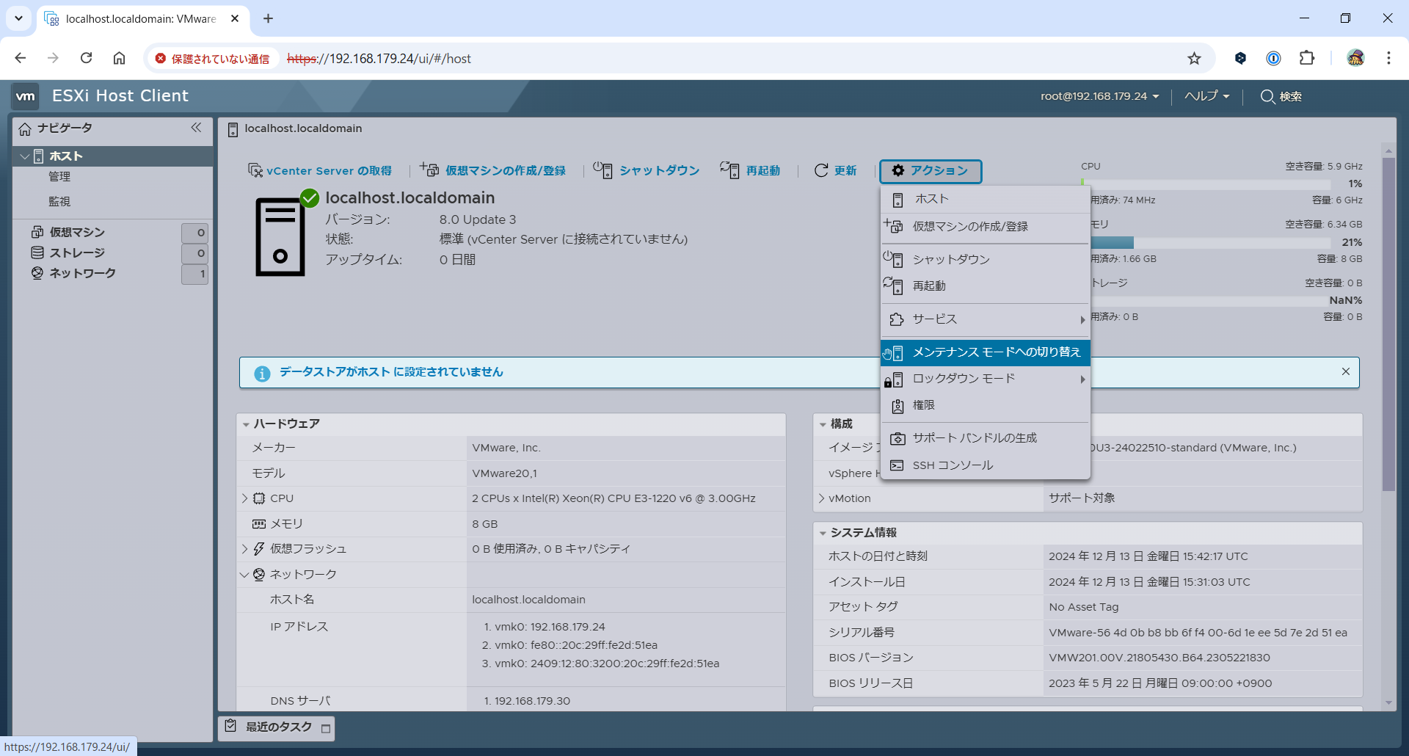
Task: Choose 再起動 in the actions menu
Action: 986,286
